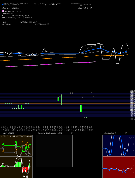Screen dimensions: 135x178
Task: Click the 'Intra Day Trading Price & MR' title
Action: (x=50, y=133)
